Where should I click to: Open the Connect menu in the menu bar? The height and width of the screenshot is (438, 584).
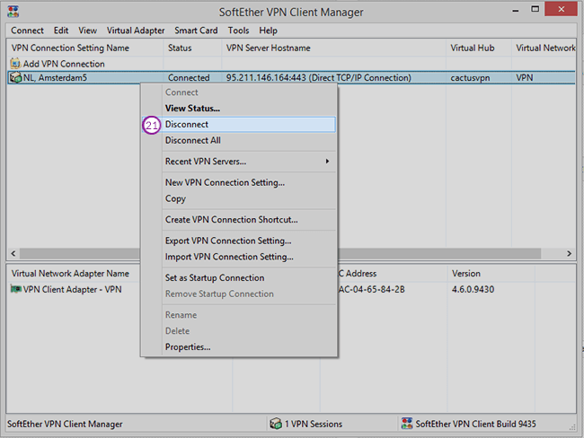click(x=27, y=31)
